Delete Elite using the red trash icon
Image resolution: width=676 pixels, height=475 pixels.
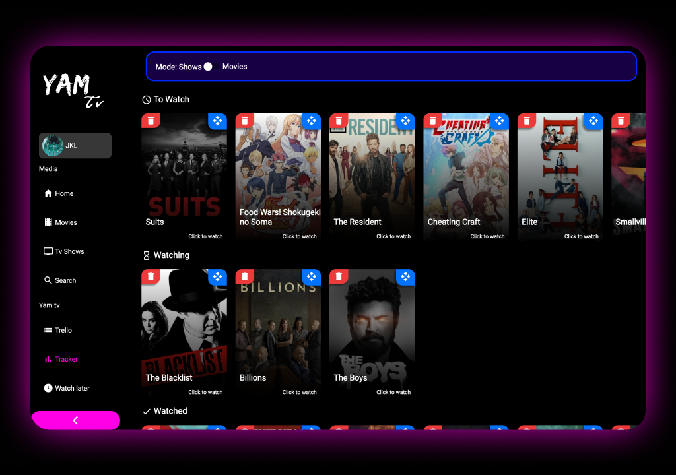pyautogui.click(x=527, y=121)
